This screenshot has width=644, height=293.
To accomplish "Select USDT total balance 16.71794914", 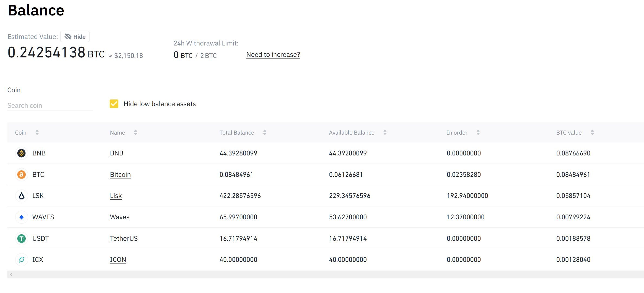I will pyautogui.click(x=238, y=239).
